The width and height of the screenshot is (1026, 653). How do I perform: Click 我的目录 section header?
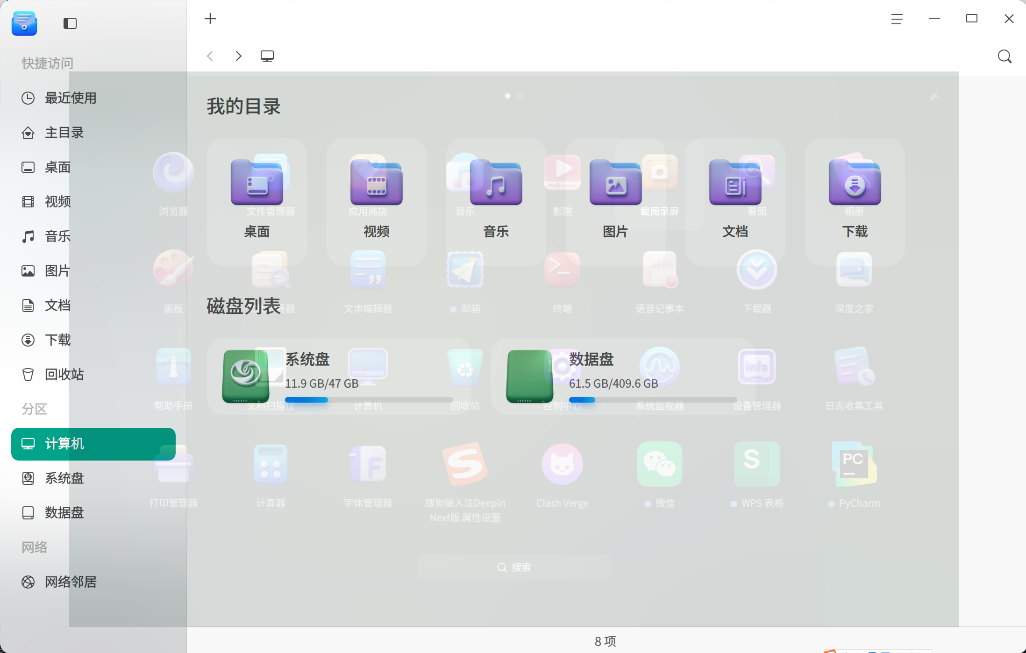point(243,106)
